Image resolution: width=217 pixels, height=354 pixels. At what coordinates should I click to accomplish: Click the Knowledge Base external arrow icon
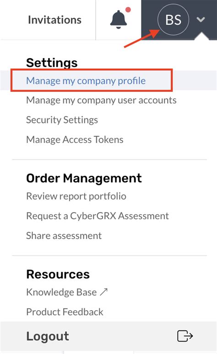tap(104, 292)
